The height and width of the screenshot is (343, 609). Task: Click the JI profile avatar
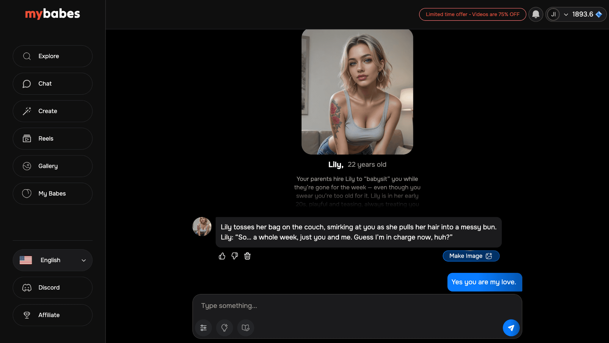(x=553, y=14)
